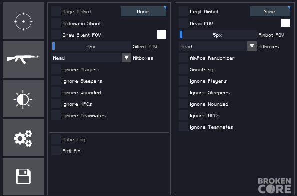Toggle the Draw FOV checkbox

coord(183,23)
